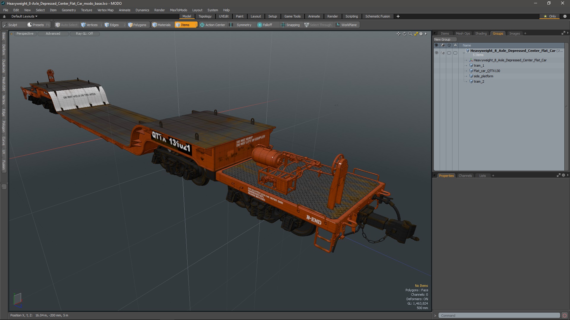Maximize viewport using yellow arrows icon
This screenshot has width=570, height=320.
pyautogui.click(x=416, y=34)
